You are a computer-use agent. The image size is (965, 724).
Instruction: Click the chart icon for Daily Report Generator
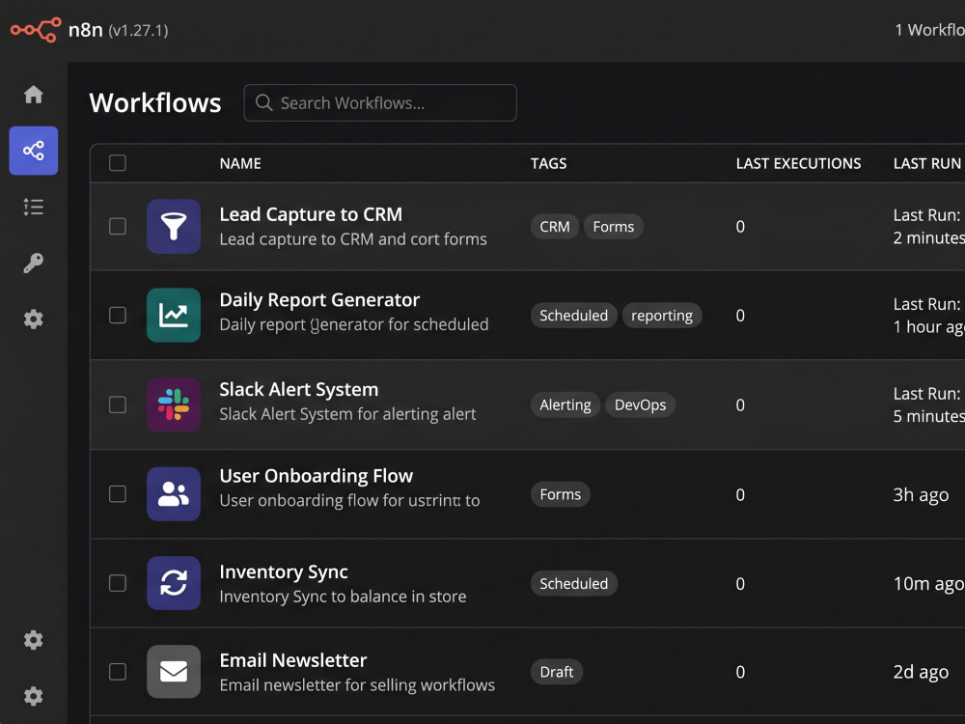tap(174, 316)
